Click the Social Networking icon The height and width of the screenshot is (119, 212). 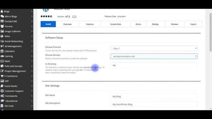2,41
